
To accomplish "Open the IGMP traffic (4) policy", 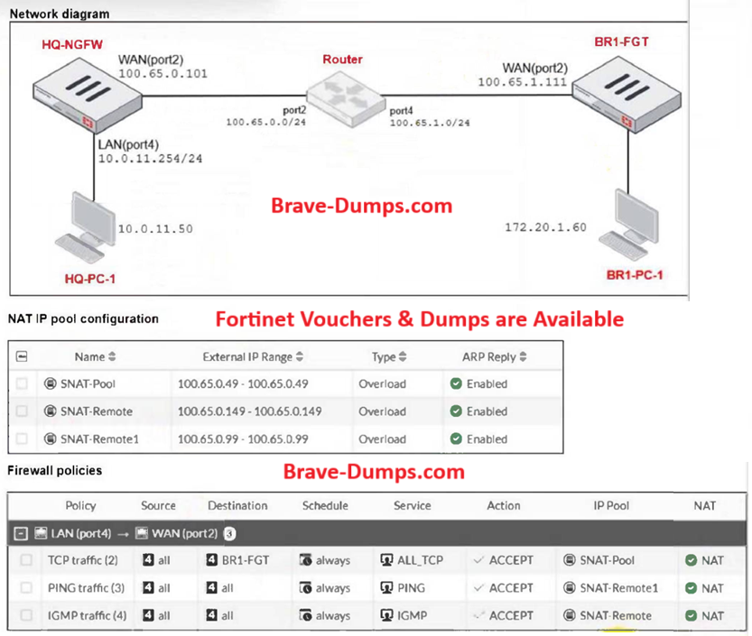I will point(82,616).
